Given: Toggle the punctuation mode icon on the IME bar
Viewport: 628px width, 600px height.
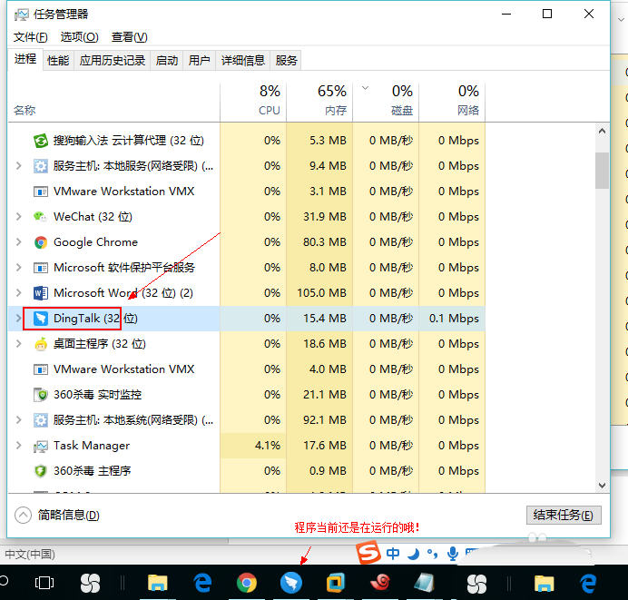Looking at the screenshot, I should [x=433, y=554].
